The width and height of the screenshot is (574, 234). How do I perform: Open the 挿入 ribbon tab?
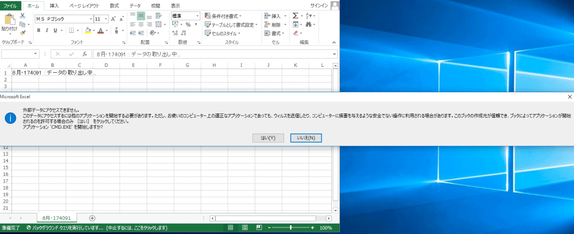pos(54,5)
